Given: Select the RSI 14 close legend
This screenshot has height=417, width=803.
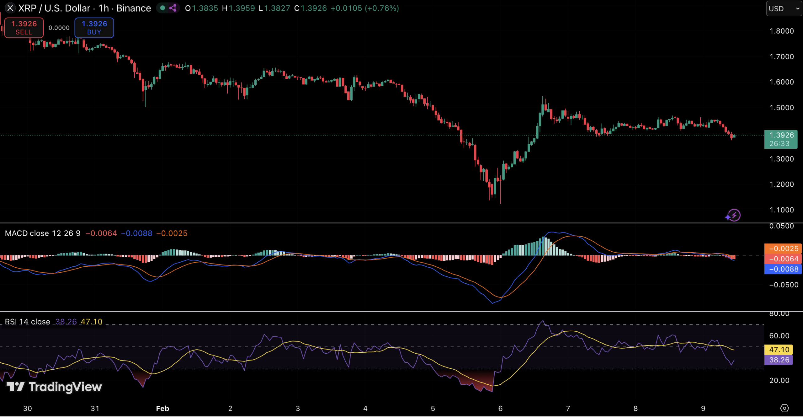Looking at the screenshot, I should [27, 322].
